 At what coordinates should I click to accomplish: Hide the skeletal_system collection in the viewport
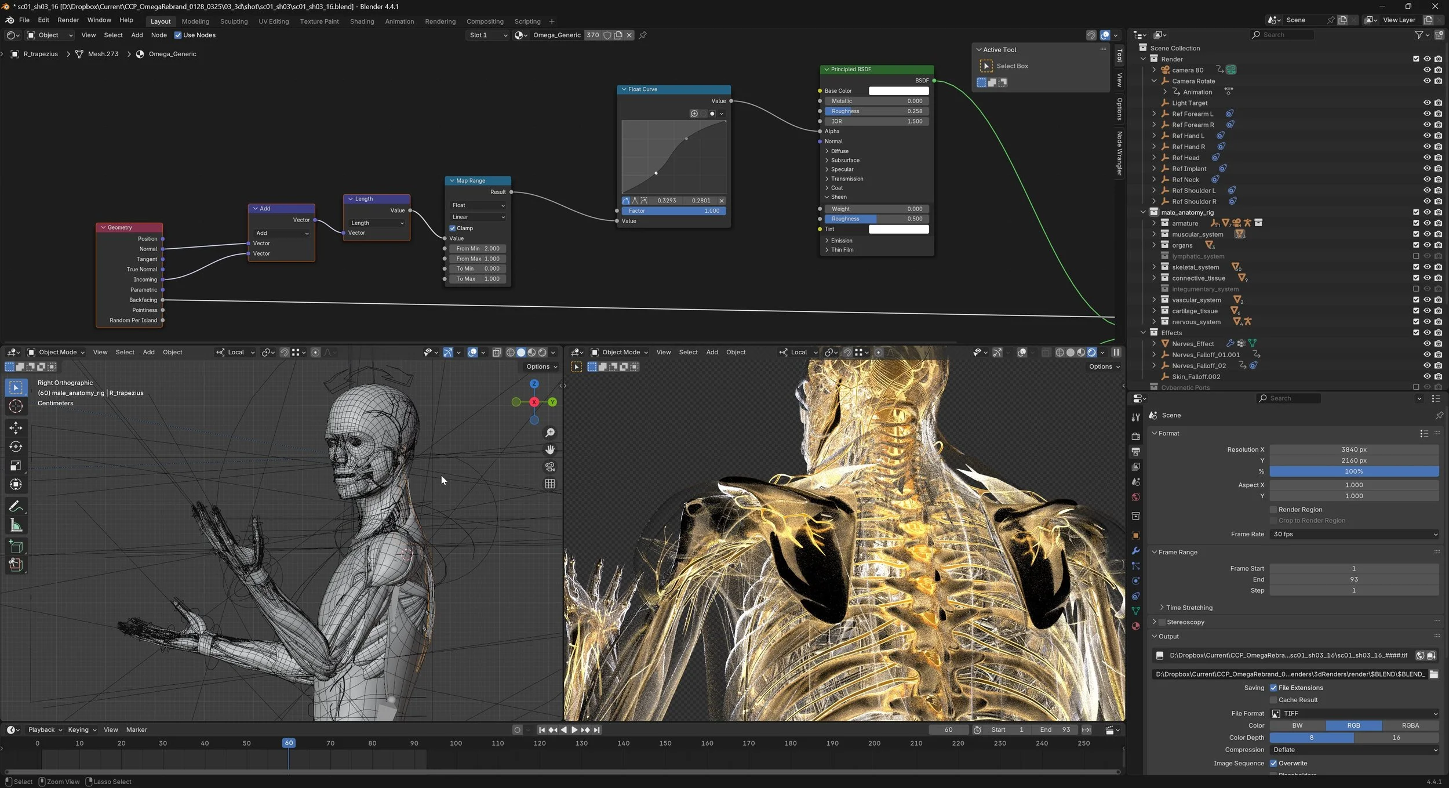pos(1427,267)
